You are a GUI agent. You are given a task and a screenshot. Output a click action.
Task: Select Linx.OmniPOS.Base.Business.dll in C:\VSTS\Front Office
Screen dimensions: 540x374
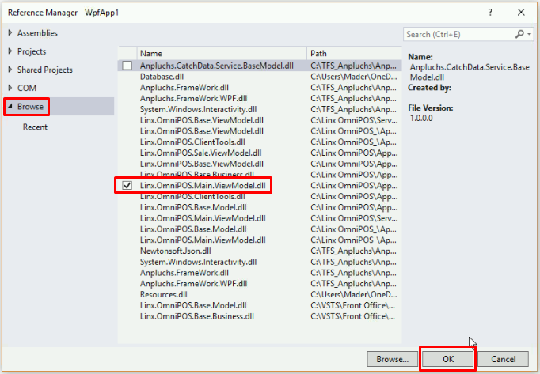tap(260, 316)
